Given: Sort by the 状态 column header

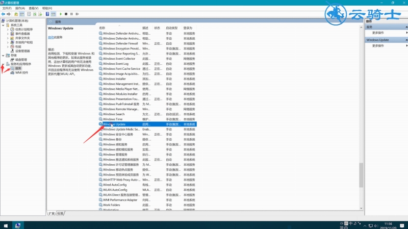Looking at the screenshot, I should pos(157,28).
